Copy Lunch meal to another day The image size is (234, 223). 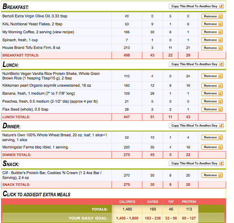(x=196, y=64)
